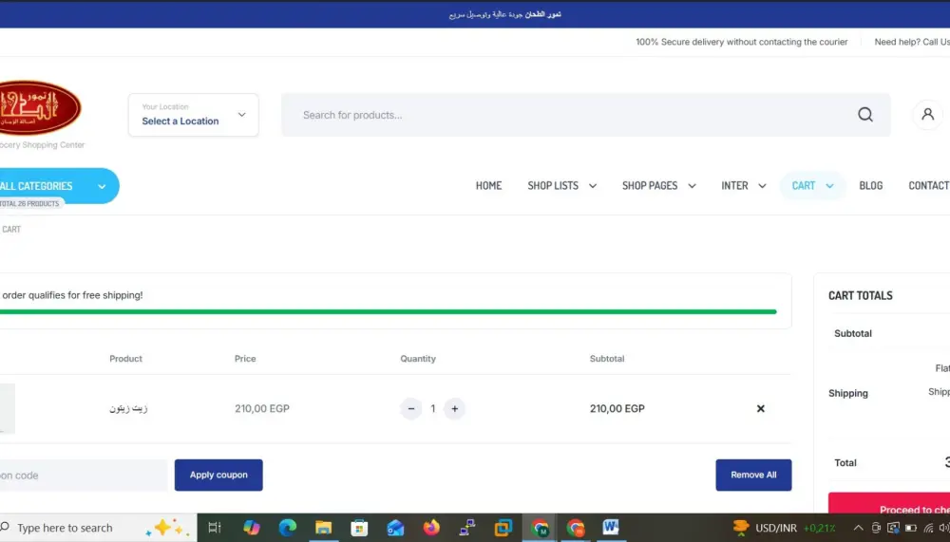Screen dimensions: 950x542
Task: Click the Cart Totals heading
Action: coord(861,295)
